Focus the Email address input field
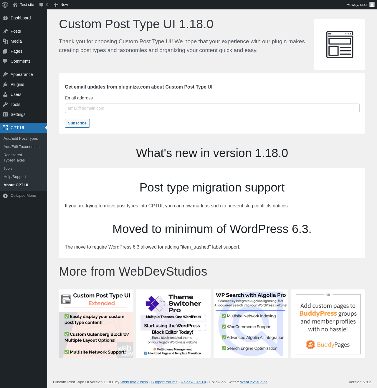377x388 pixels. (212, 108)
